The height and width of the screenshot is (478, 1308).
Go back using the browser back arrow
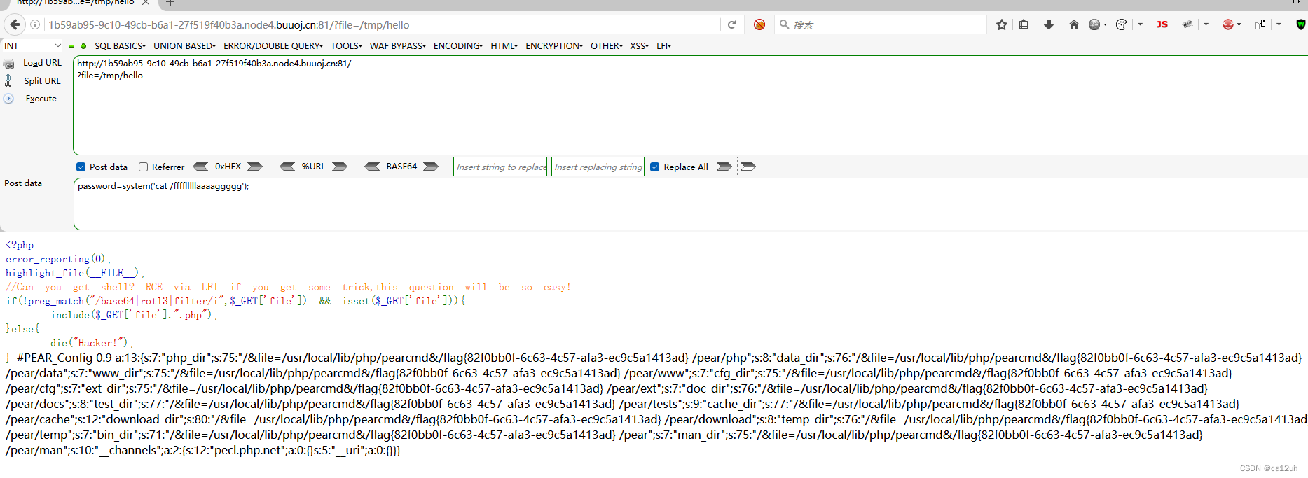point(15,24)
